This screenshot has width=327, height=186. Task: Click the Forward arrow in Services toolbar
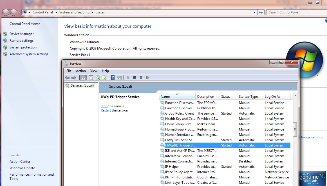(x=74, y=78)
